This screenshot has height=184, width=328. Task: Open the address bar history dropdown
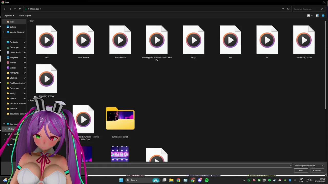[x=283, y=9]
